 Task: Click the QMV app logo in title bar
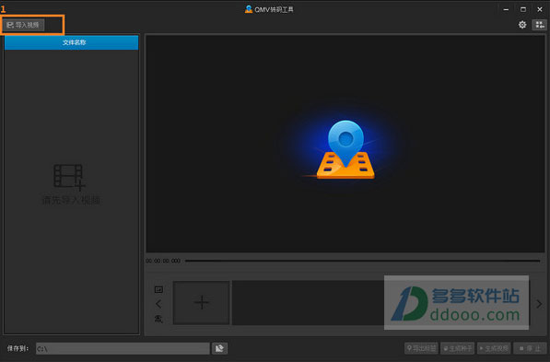pyautogui.click(x=249, y=9)
